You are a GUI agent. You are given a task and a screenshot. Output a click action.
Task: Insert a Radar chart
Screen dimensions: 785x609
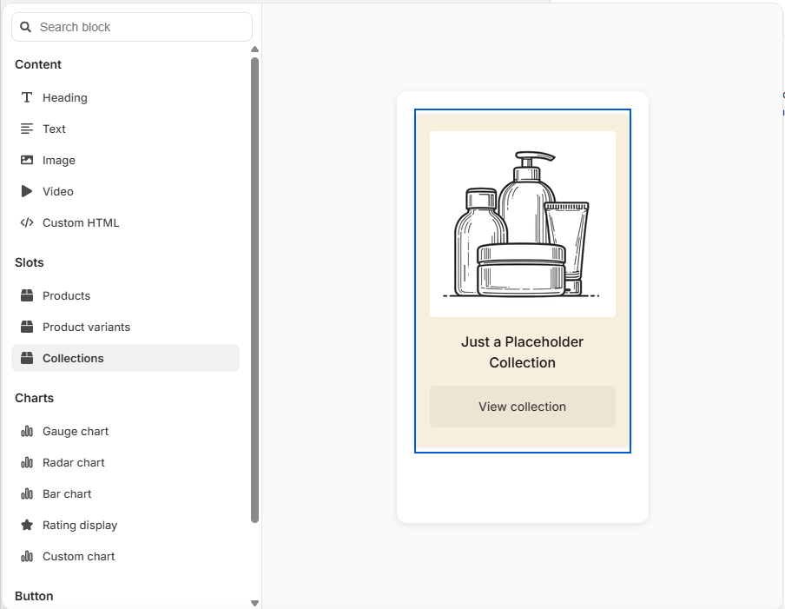(73, 462)
